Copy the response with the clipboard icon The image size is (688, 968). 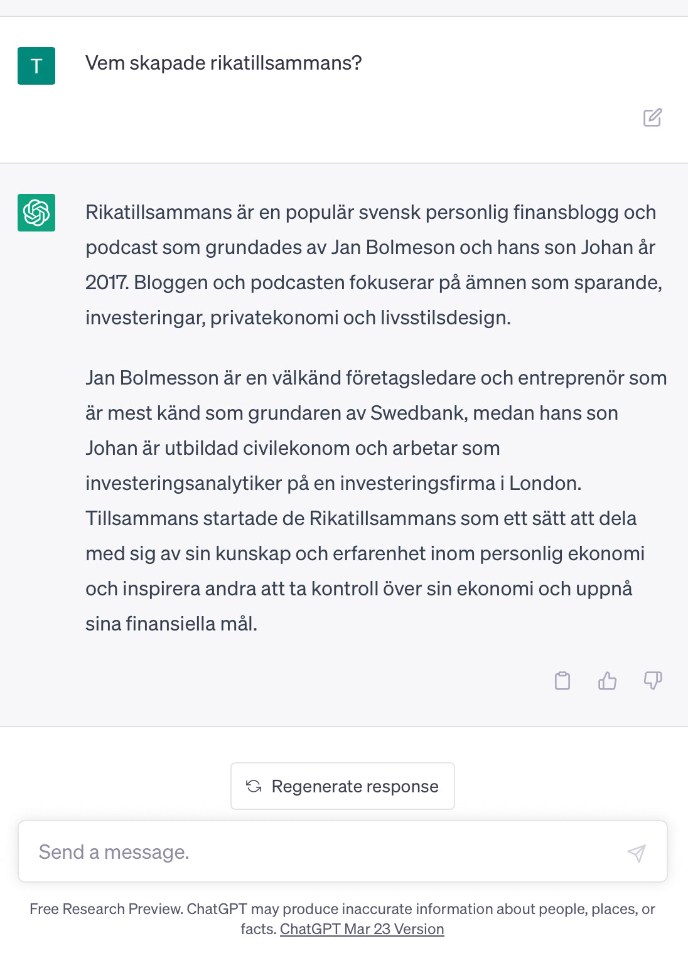(562, 681)
